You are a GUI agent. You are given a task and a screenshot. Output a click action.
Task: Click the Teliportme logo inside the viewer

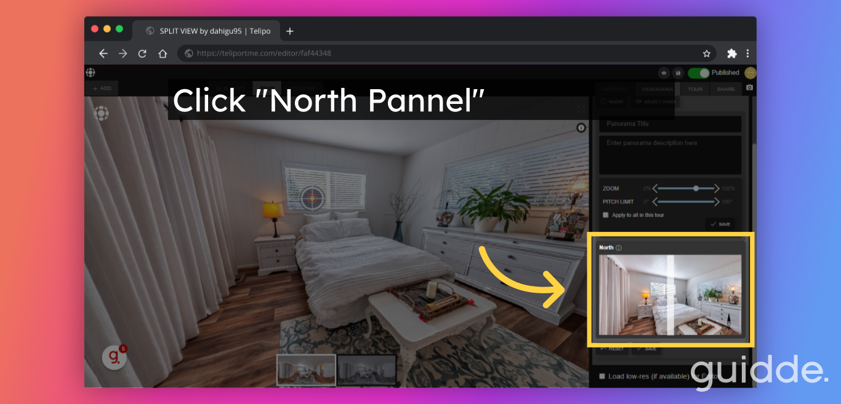(x=102, y=113)
